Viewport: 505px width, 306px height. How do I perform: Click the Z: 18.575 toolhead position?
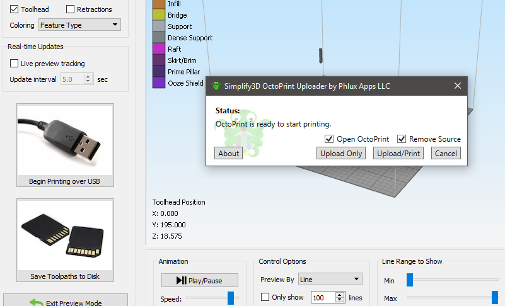coord(167,236)
